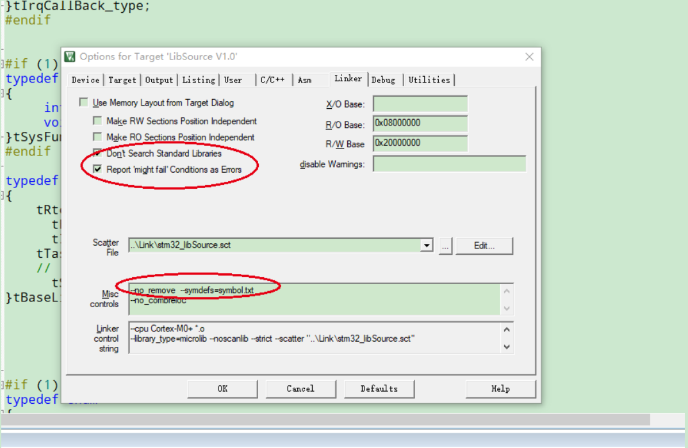
Task: Open the Listing tab
Action: [x=199, y=80]
